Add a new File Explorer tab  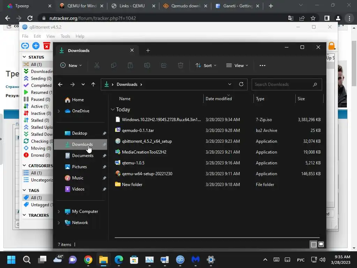click(148, 51)
